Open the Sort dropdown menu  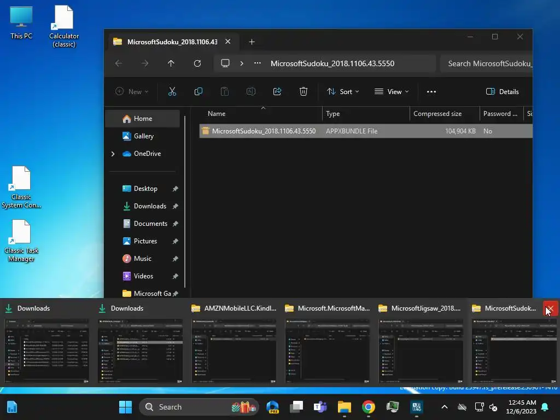pyautogui.click(x=343, y=92)
